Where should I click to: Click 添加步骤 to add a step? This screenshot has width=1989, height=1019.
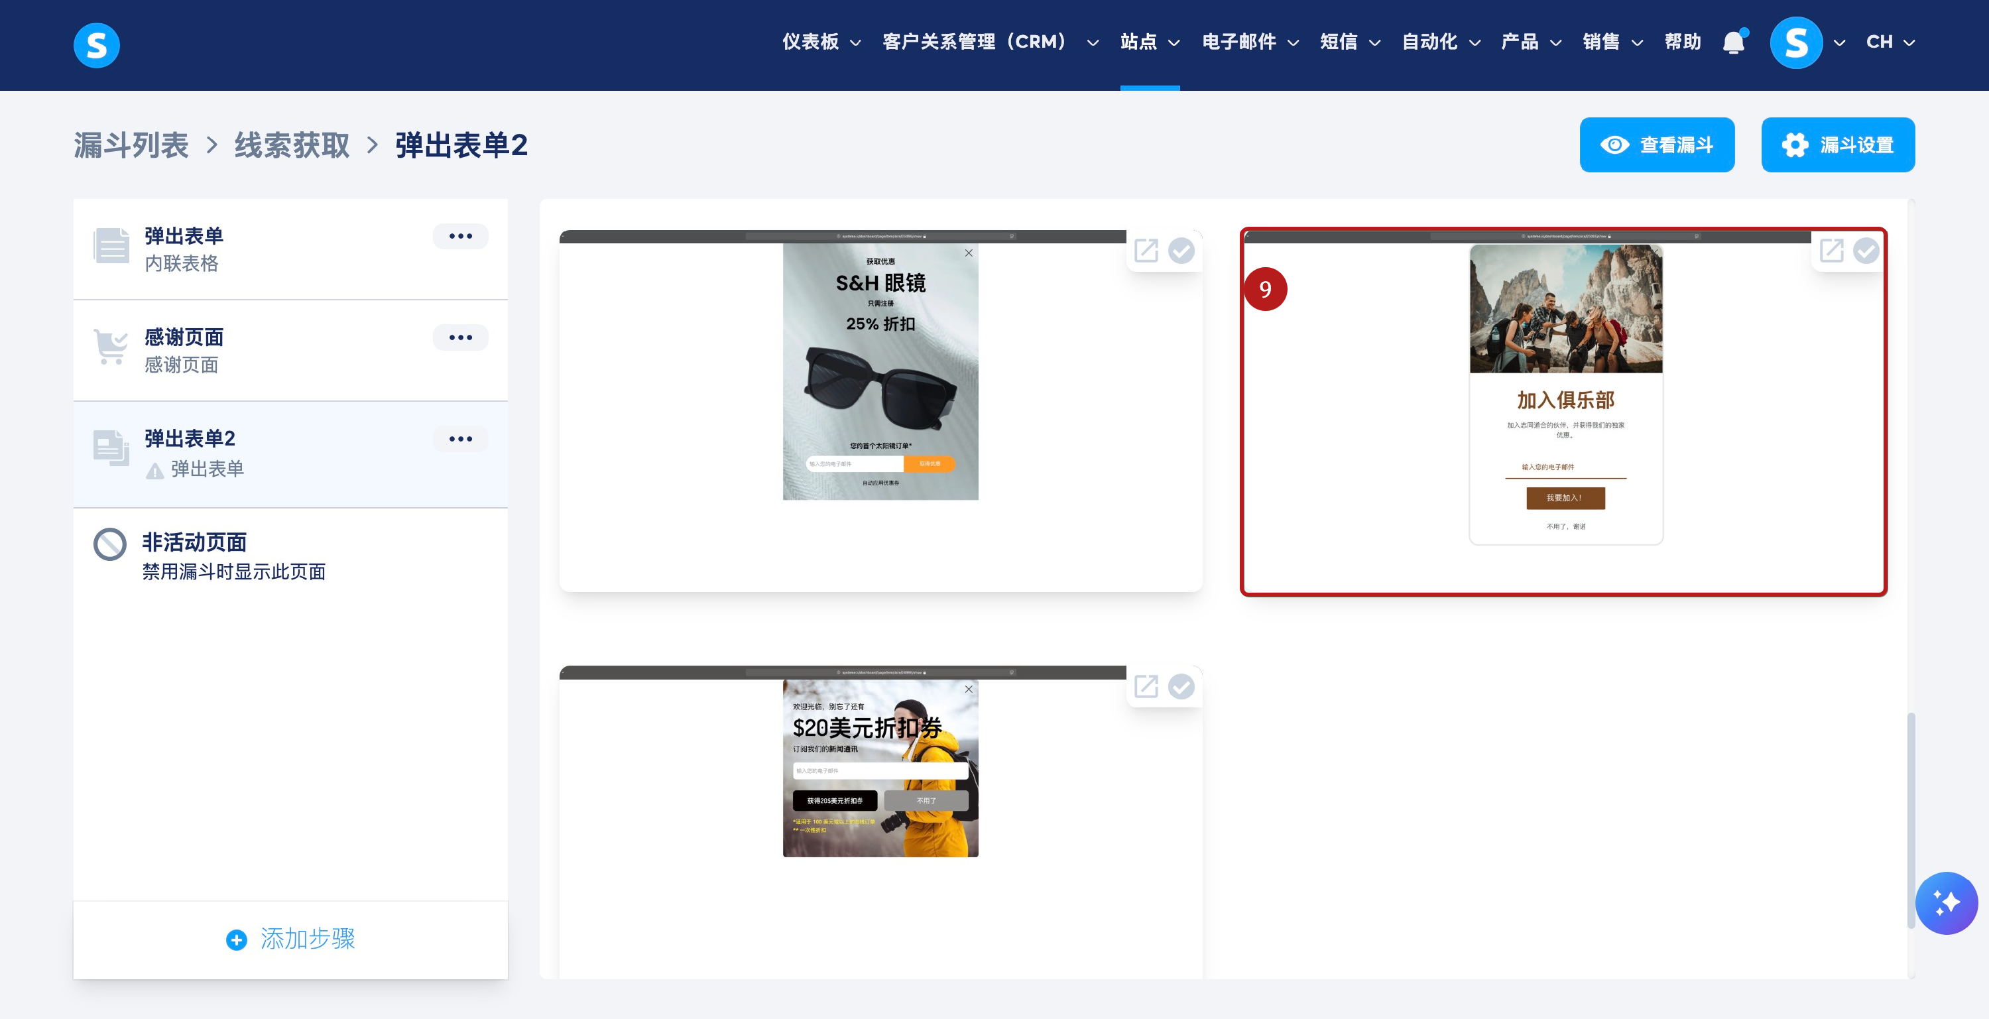coord(290,939)
